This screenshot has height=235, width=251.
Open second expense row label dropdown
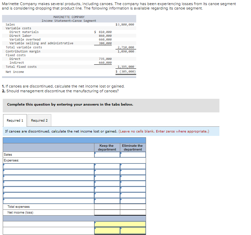pyautogui.click(x=49, y=172)
